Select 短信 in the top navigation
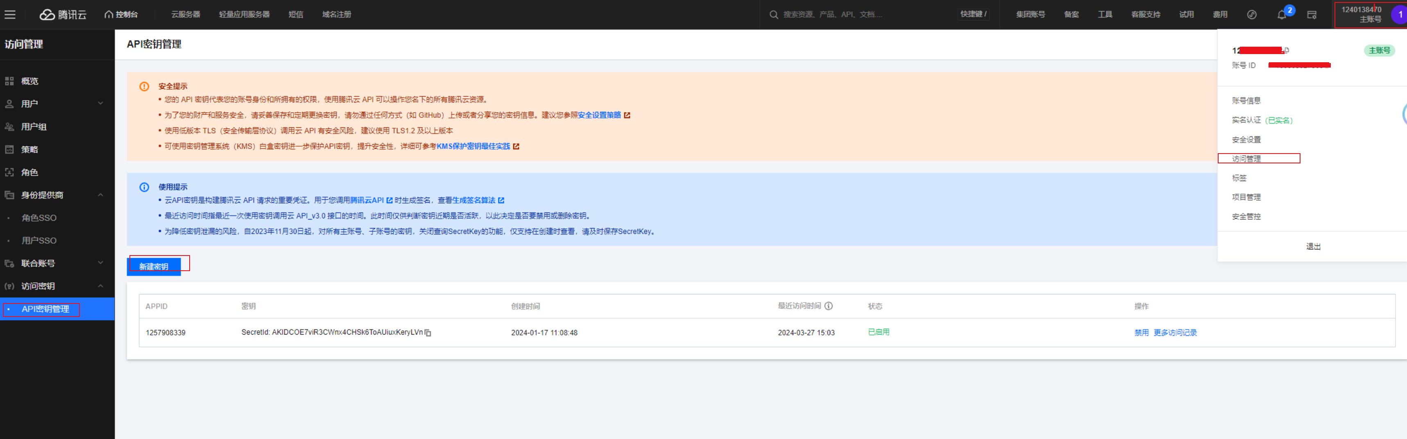 [296, 15]
